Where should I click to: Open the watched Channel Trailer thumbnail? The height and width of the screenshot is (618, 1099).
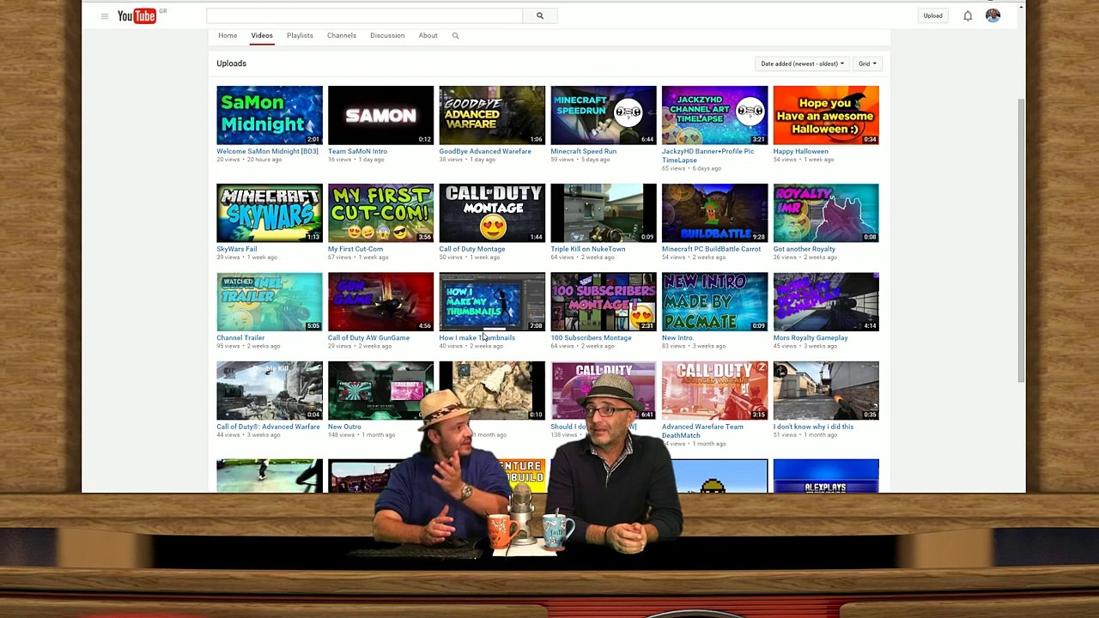coord(270,302)
